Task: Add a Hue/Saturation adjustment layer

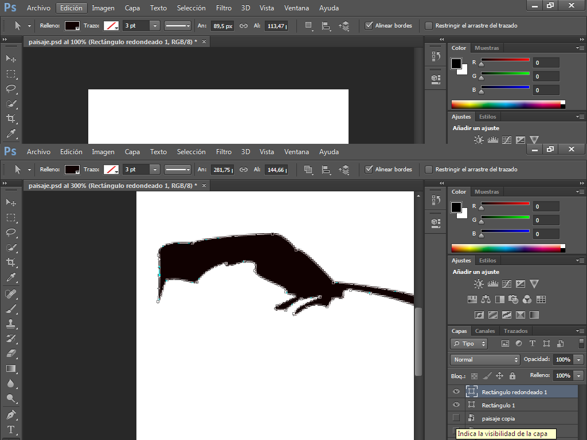Action: coord(472,299)
